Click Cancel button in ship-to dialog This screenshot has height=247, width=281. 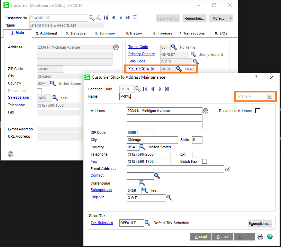223,237
